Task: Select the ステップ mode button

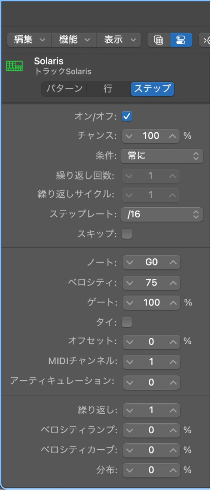Action: coord(152,90)
